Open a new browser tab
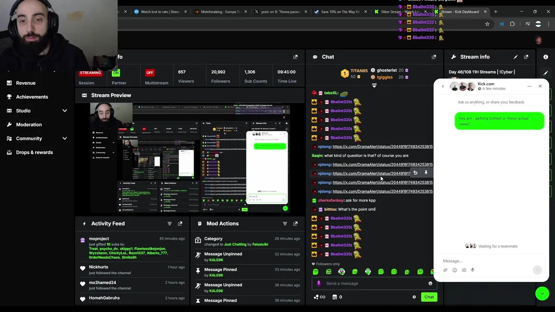This screenshot has height=312, width=555. click(x=496, y=12)
